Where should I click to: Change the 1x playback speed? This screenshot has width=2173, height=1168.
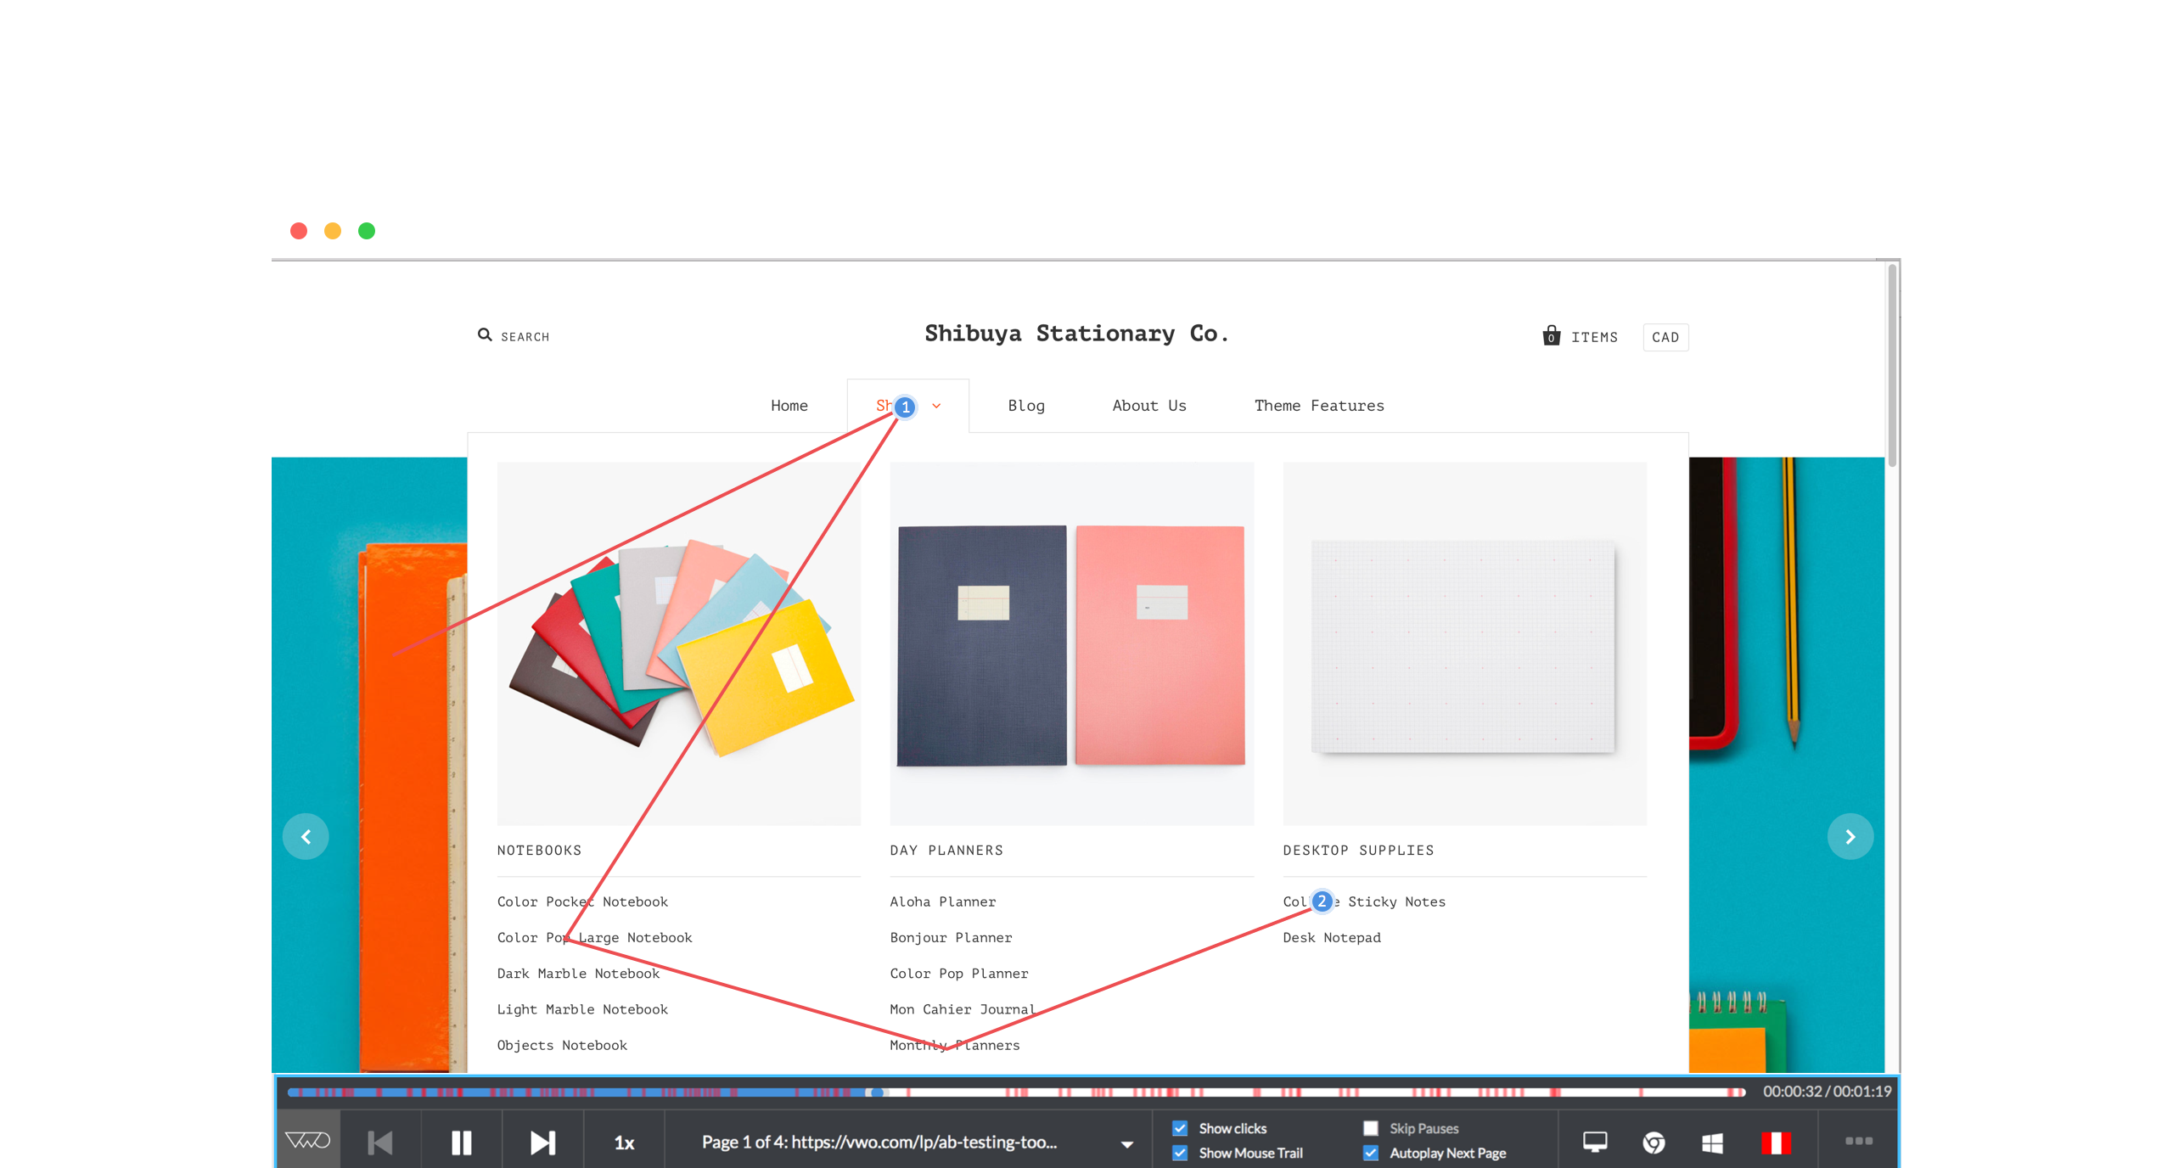[x=625, y=1143]
